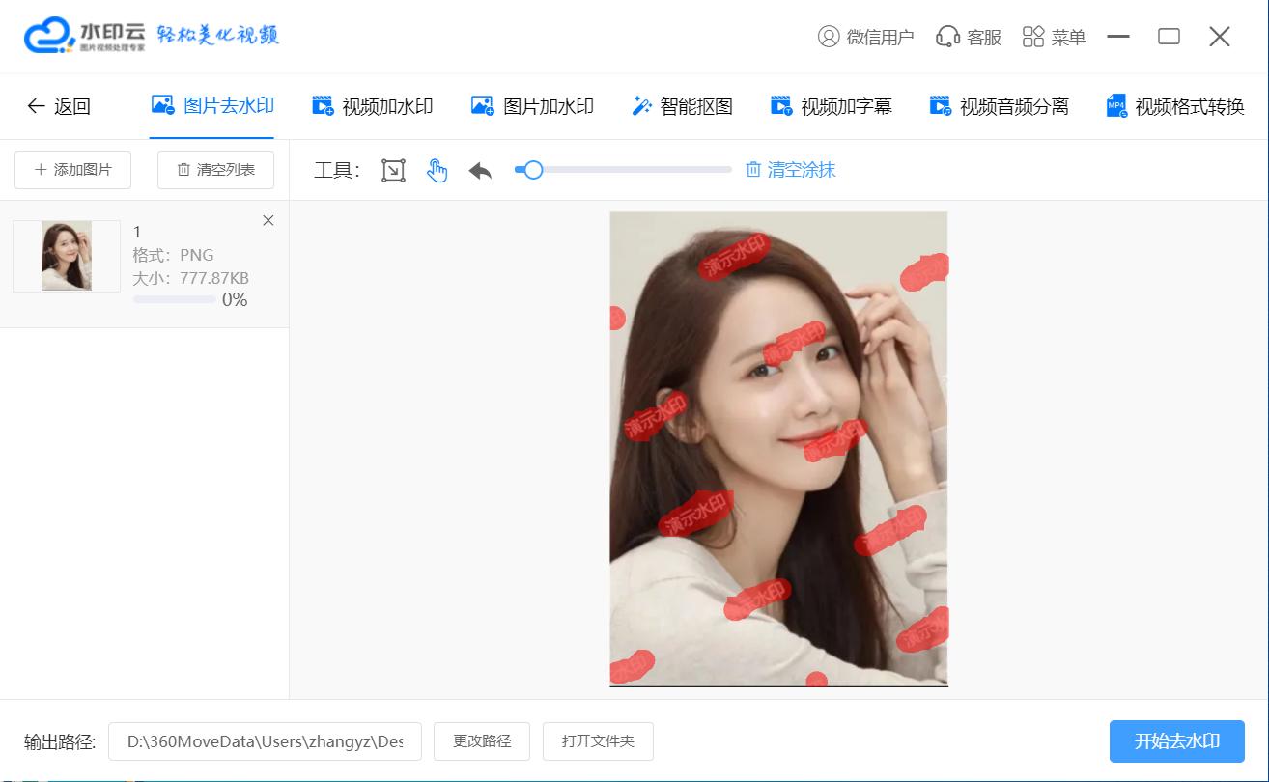1269x782 pixels.
Task: Switch to 视频音频分离 tab
Action: (999, 106)
